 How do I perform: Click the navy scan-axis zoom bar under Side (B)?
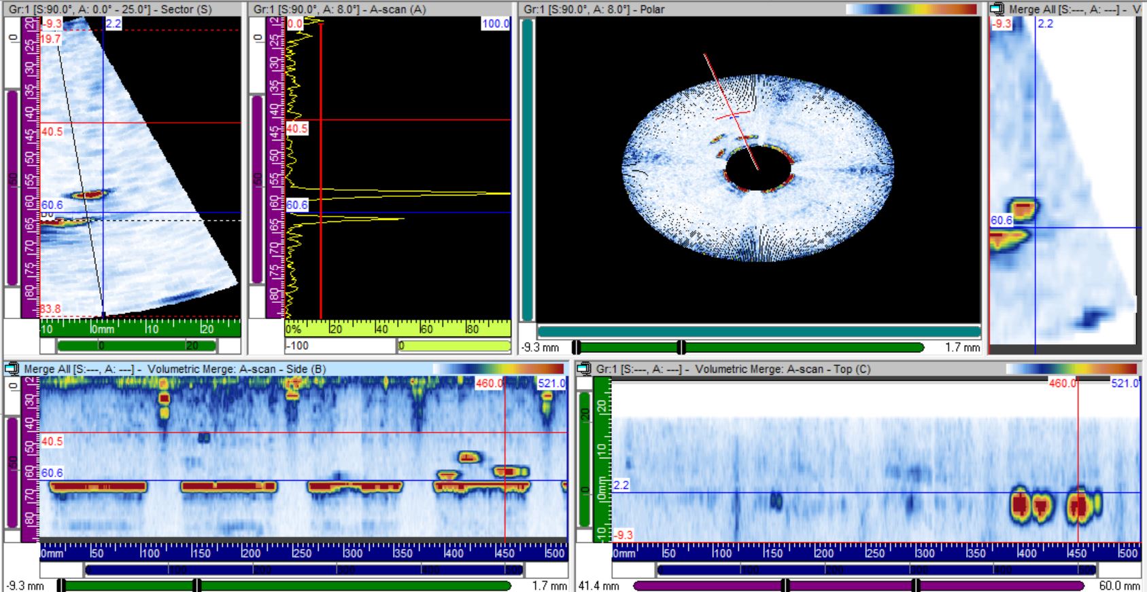303,570
